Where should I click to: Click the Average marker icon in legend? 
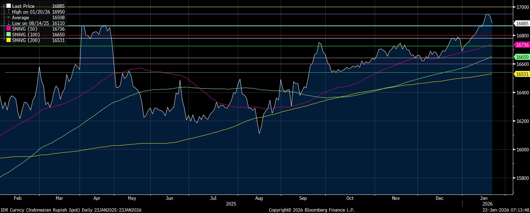[x=9, y=17]
